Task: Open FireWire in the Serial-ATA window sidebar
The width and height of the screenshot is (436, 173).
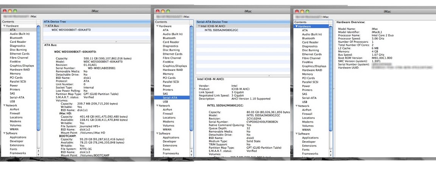Action: pos(168,62)
